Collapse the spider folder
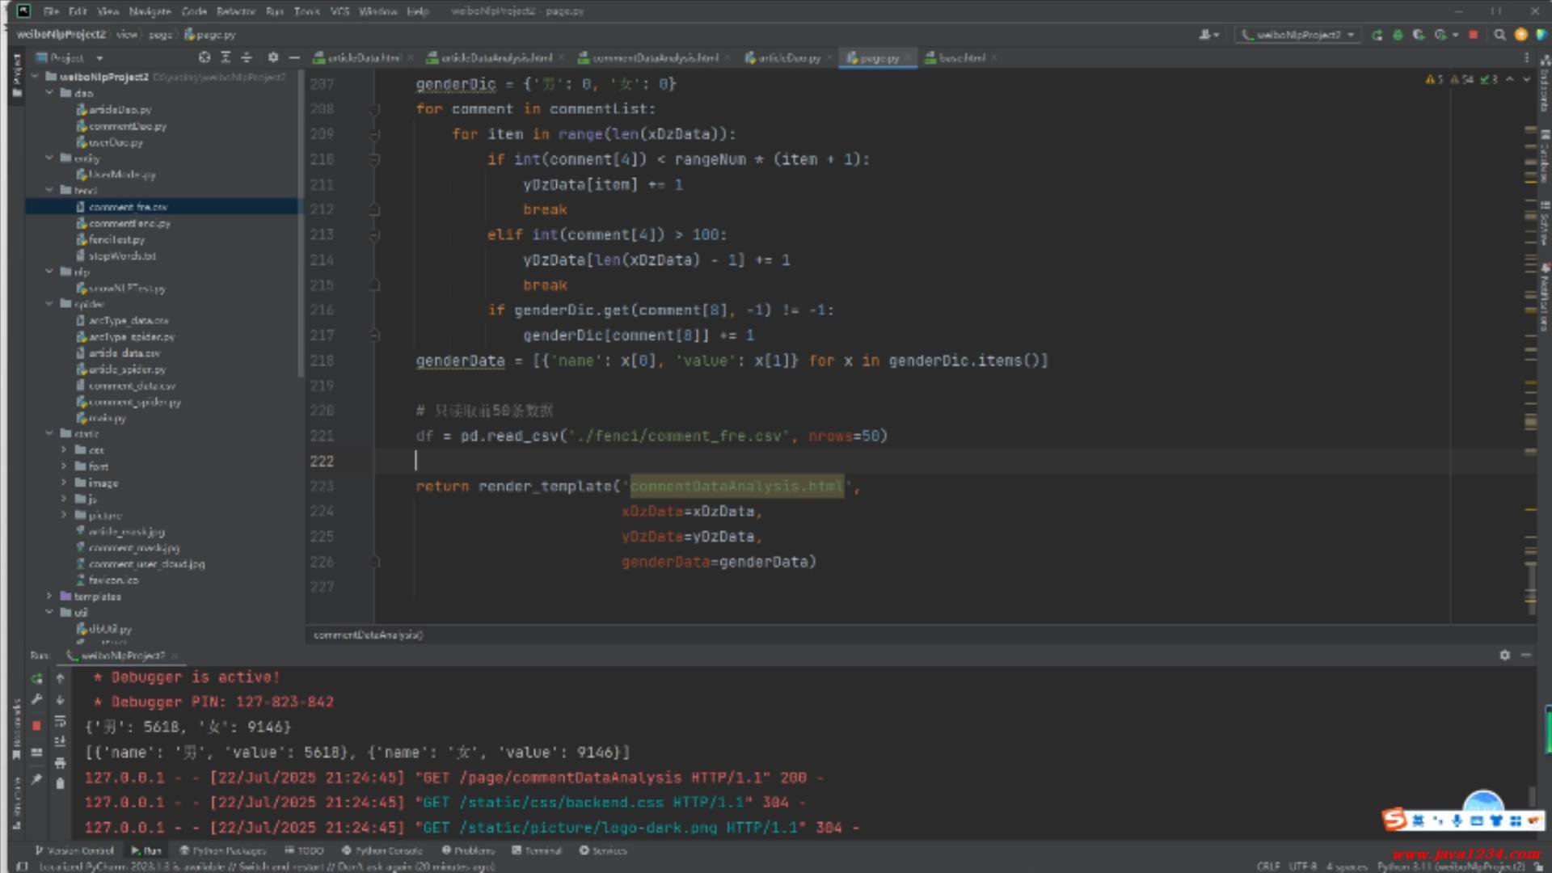The height and width of the screenshot is (873, 1552). [49, 304]
